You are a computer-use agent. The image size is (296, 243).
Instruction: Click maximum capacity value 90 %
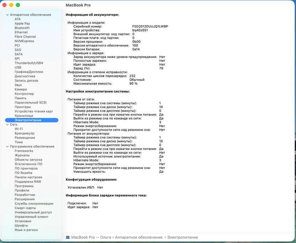[133, 83]
